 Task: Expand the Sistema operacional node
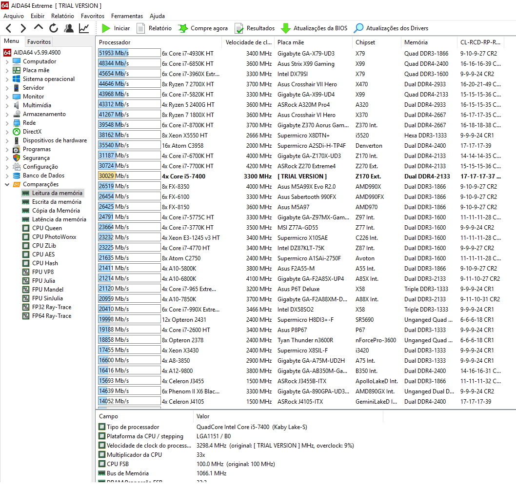[7, 79]
